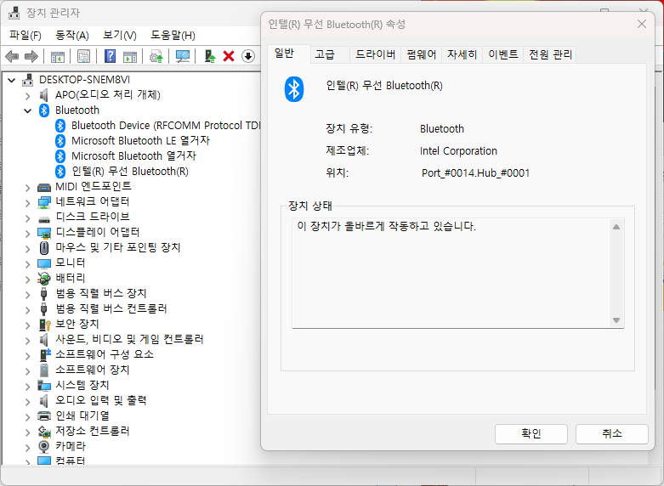Open the 파일(F) menu

(26, 35)
